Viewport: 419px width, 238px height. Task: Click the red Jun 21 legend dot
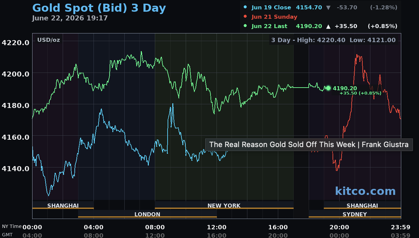click(x=245, y=17)
